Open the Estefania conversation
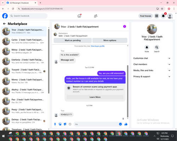 pos(24,61)
